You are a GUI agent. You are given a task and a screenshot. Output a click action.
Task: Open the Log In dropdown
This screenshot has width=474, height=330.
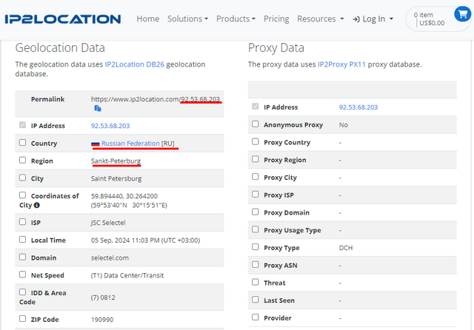click(373, 19)
